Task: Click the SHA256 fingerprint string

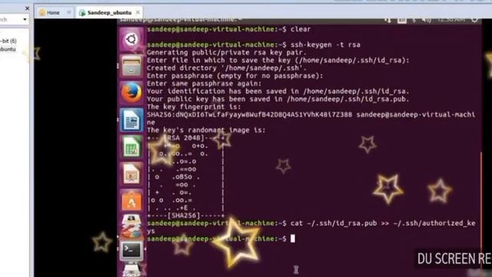Action: click(x=249, y=115)
